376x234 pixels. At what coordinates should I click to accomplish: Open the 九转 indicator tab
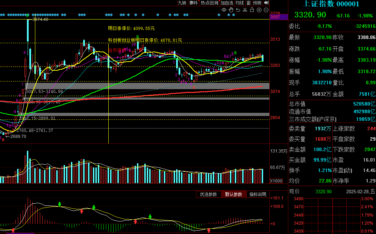pos(182,3)
